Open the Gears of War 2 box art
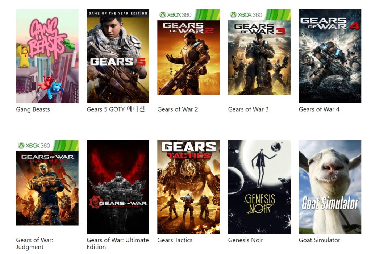Image resolution: width=371 pixels, height=254 pixels. tap(188, 52)
